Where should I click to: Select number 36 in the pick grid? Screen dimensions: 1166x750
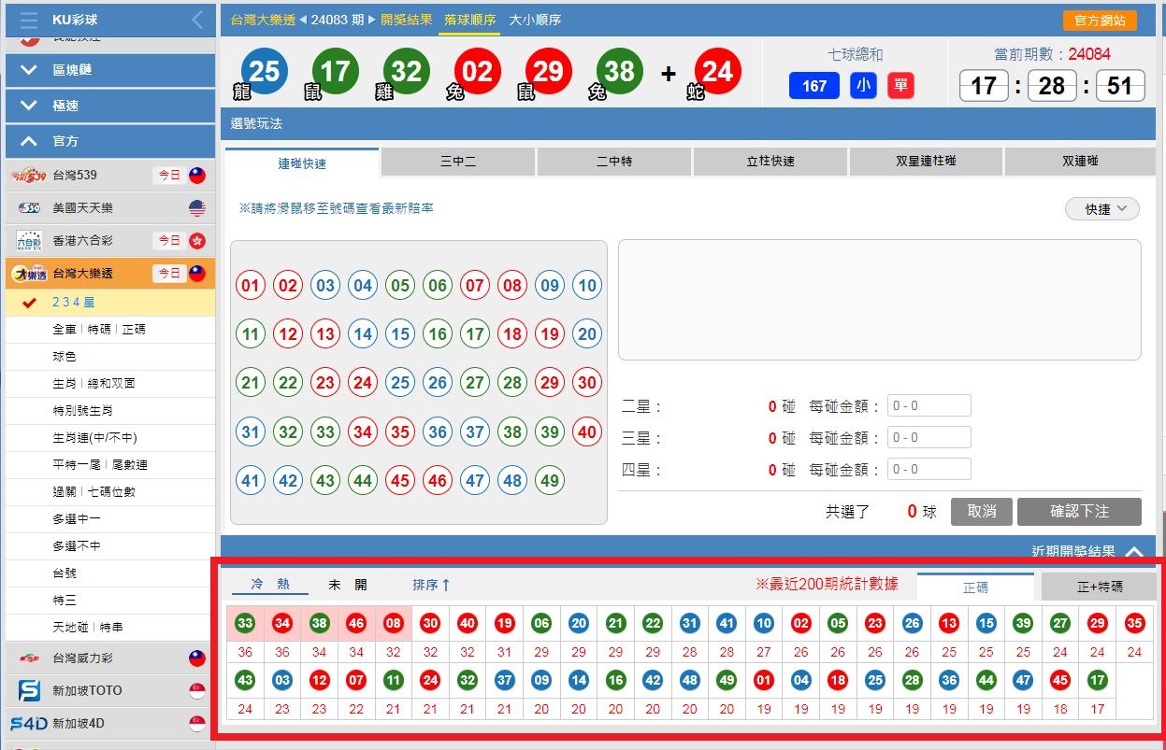438,432
